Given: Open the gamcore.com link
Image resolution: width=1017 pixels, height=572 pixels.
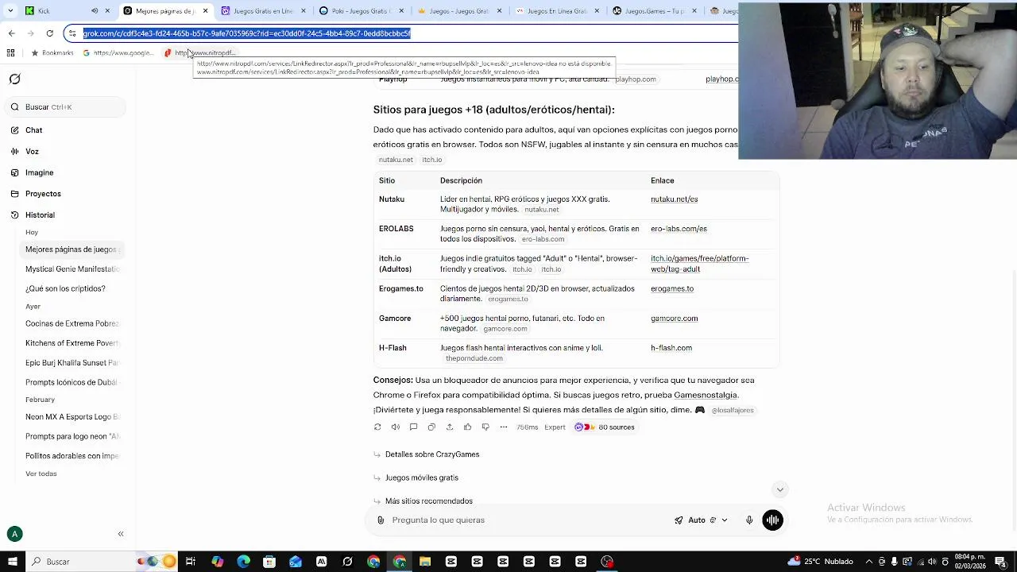Looking at the screenshot, I should [674, 319].
